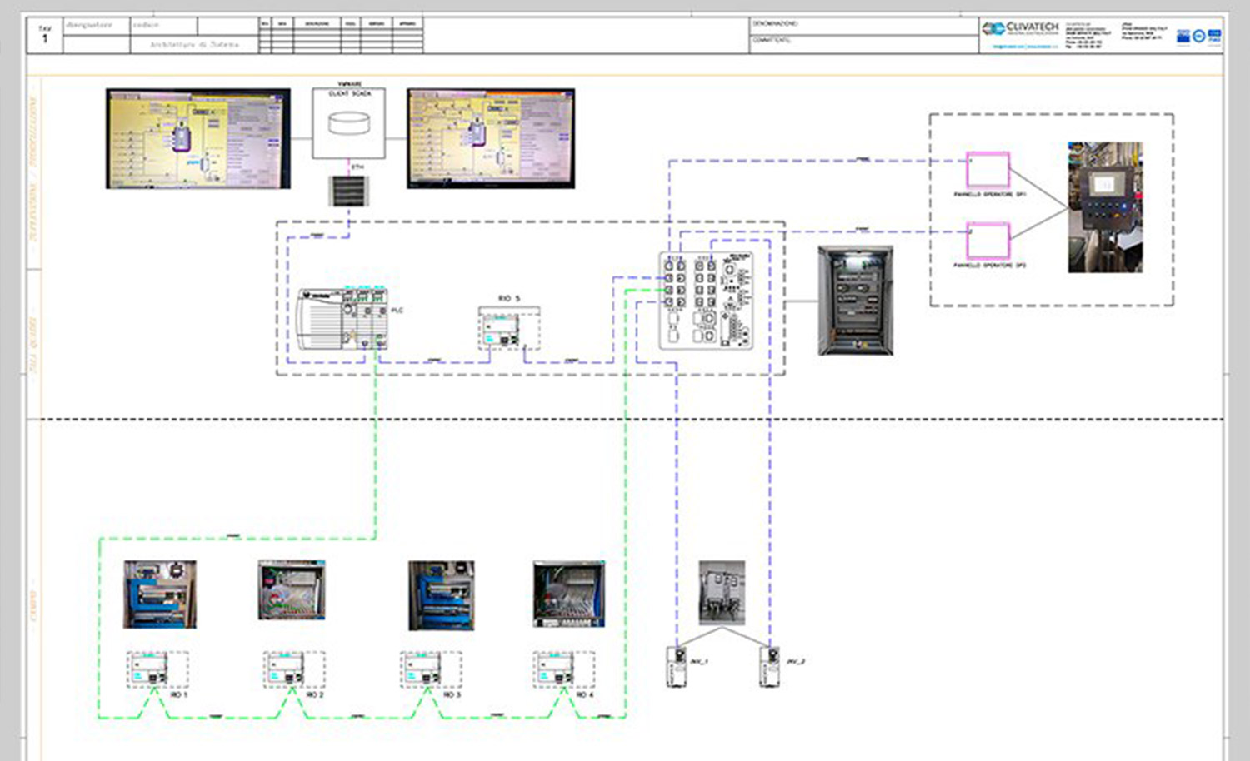Viewport: 1250px width, 761px height.
Task: Select the pink Pannello Operatore OP1 box
Action: [x=987, y=171]
